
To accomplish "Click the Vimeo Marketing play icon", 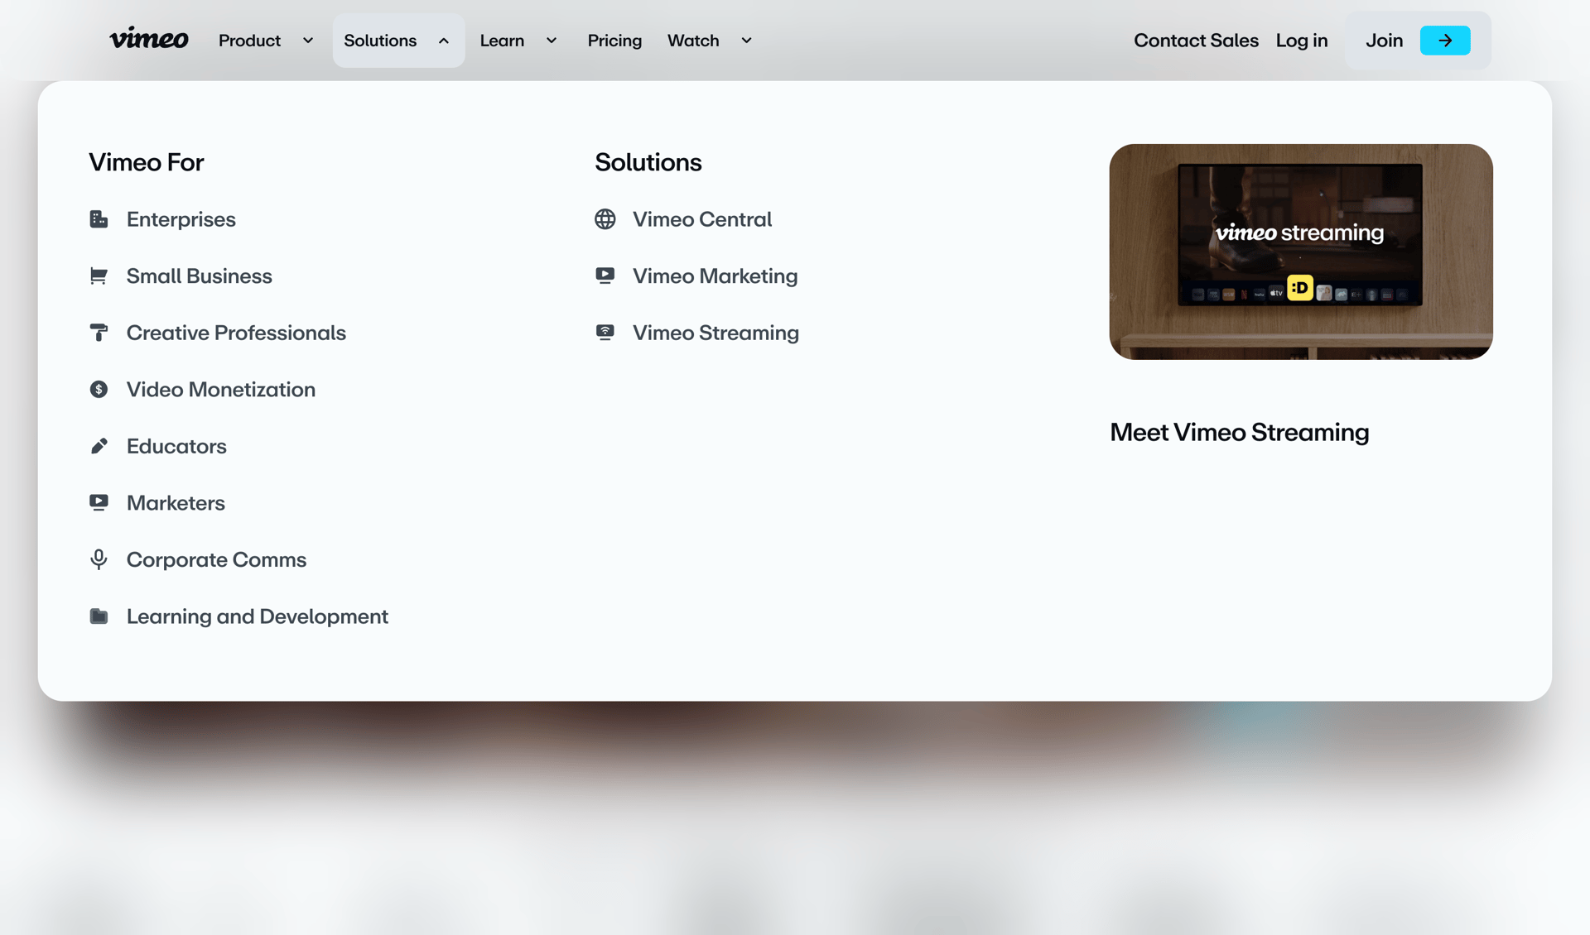I will click(x=605, y=276).
